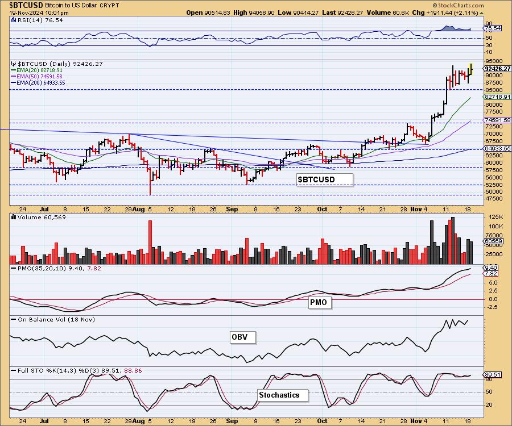The width and height of the screenshot is (512, 426).
Task: Click the Last 92426.27 header value
Action: (x=342, y=12)
